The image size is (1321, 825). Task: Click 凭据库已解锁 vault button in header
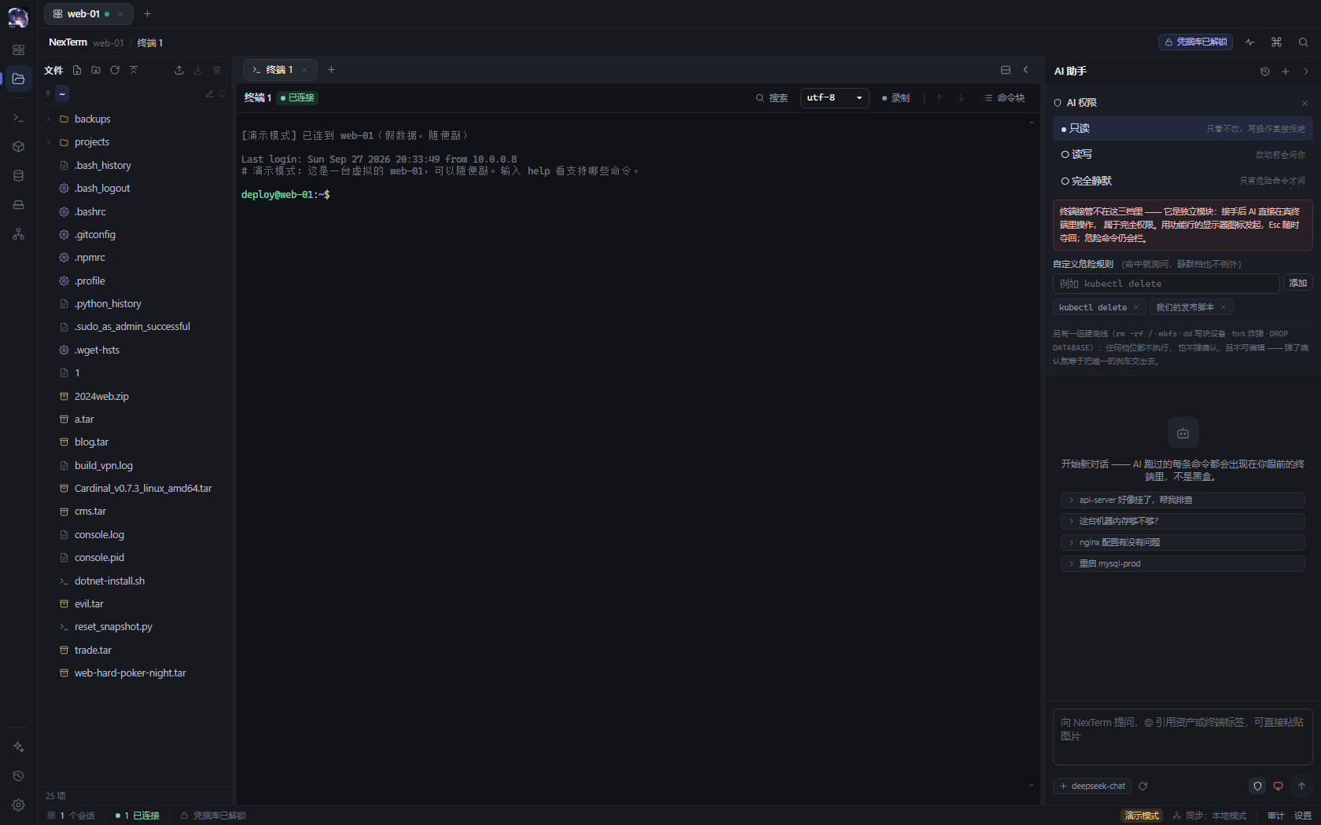tap(1195, 42)
